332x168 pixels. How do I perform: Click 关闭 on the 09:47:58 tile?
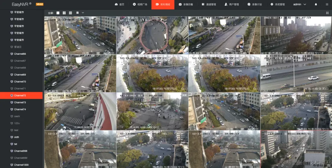pyautogui.click(x=184, y=95)
